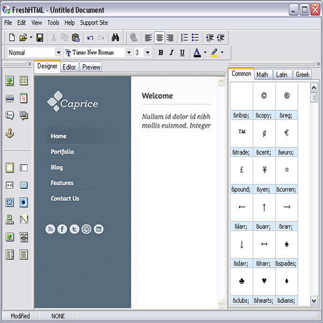The height and width of the screenshot is (323, 323).
Task: Apply the yellow highlight color
Action: coord(214,53)
